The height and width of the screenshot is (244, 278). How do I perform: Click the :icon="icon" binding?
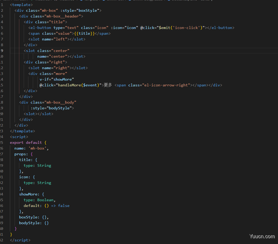point(125,28)
